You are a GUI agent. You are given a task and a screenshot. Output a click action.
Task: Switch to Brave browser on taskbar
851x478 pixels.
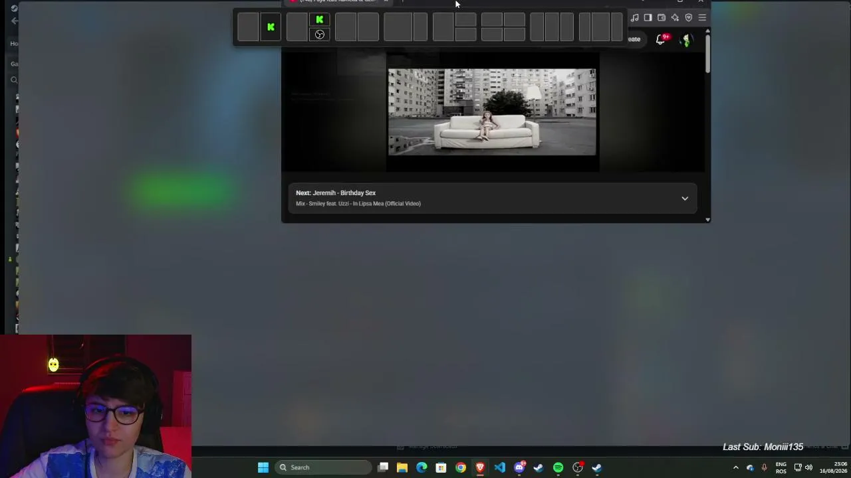click(480, 467)
